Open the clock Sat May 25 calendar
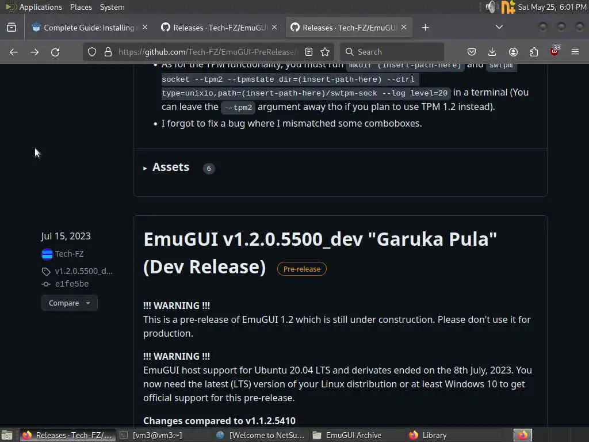589x442 pixels. click(552, 7)
